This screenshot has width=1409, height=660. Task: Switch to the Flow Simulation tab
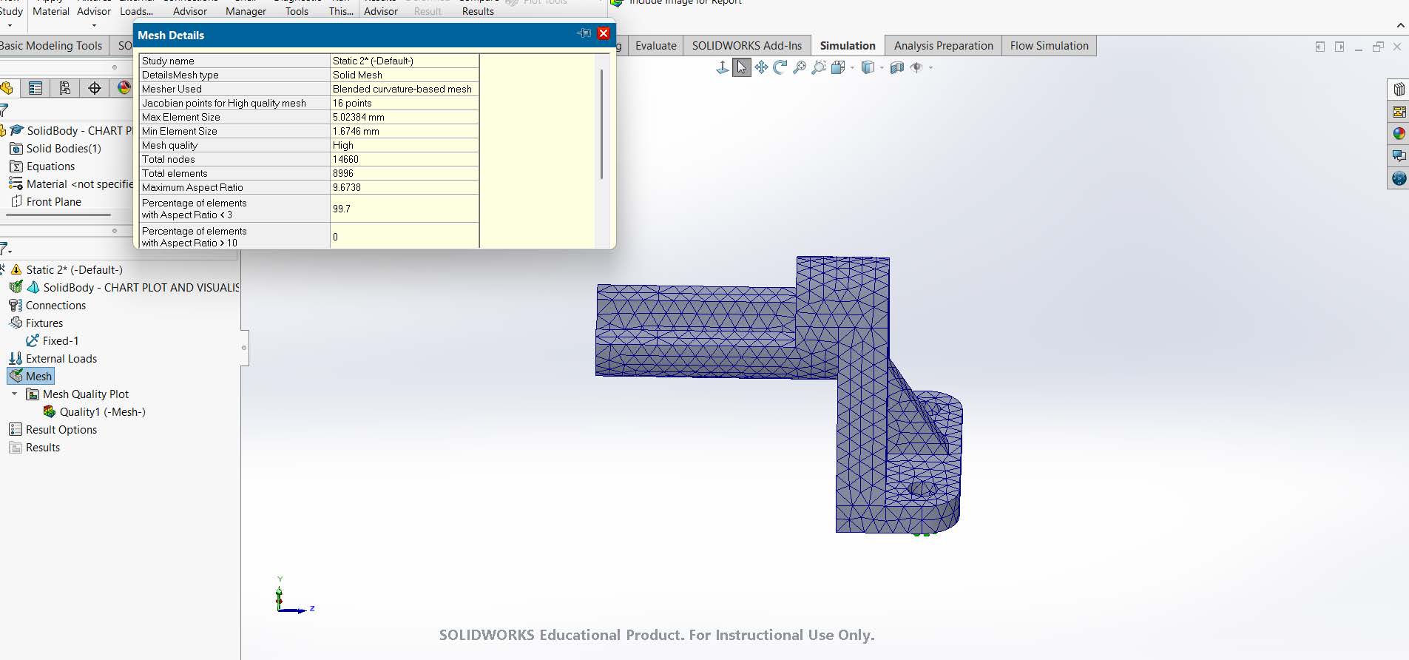tap(1049, 46)
